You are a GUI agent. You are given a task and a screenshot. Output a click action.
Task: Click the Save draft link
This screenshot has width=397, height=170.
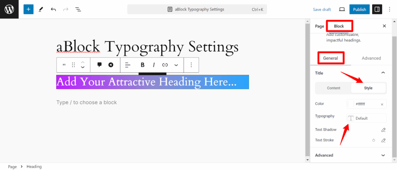click(322, 9)
